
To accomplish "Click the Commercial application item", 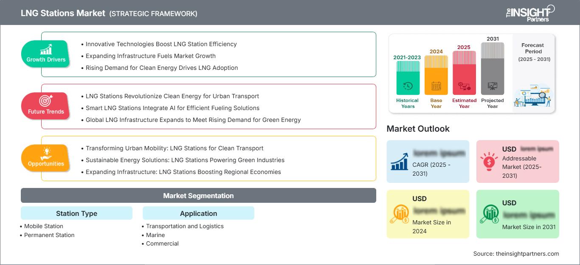I will tap(162, 243).
